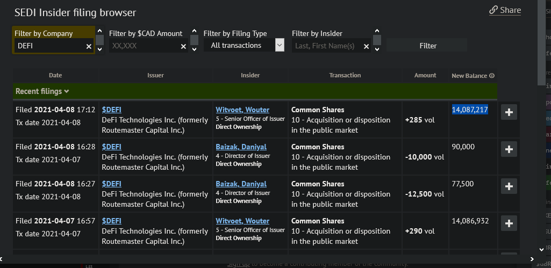The image size is (551, 268).
Task: Click the Filter by Insider name field
Action: (x=326, y=46)
